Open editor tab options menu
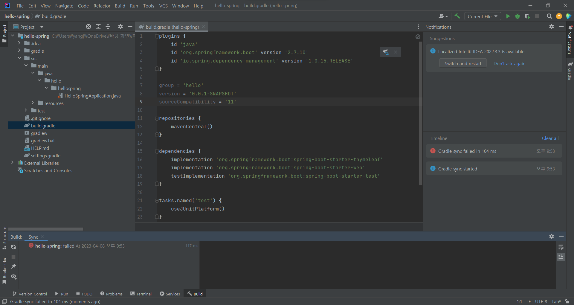The height and width of the screenshot is (305, 574). click(x=418, y=27)
